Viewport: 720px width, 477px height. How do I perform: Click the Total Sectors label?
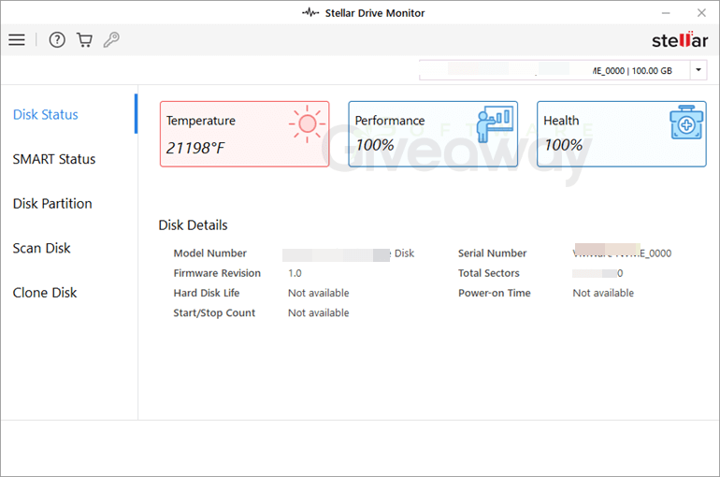click(x=488, y=273)
